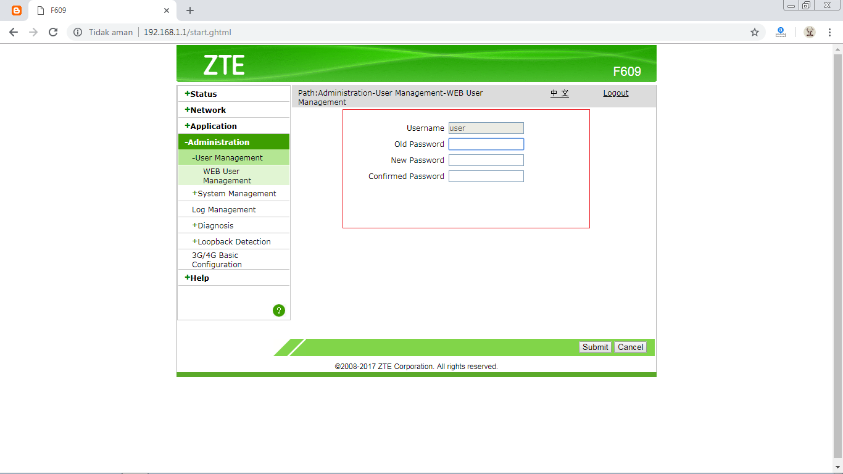The image size is (843, 474).
Task: Click the Logout link
Action: 615,93
